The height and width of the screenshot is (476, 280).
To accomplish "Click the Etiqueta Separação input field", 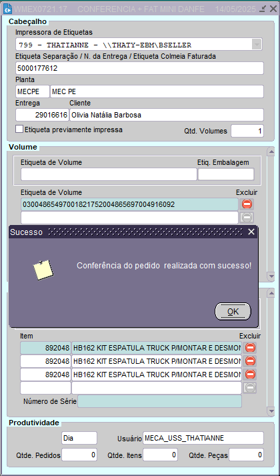I will point(139,68).
